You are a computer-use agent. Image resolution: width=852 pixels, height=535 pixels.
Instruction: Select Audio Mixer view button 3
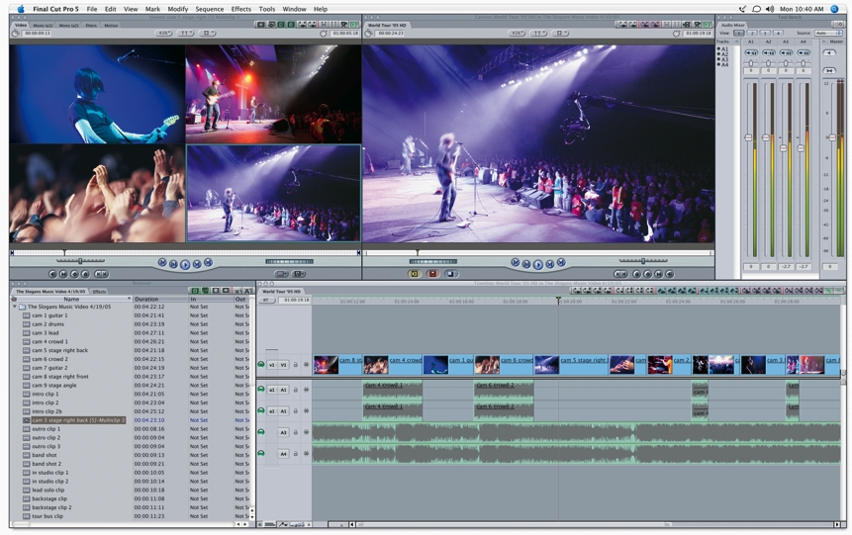765,34
